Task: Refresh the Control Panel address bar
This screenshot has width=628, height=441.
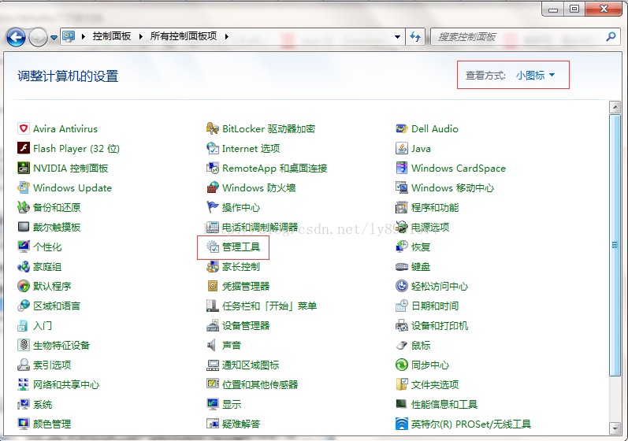Action: click(415, 37)
